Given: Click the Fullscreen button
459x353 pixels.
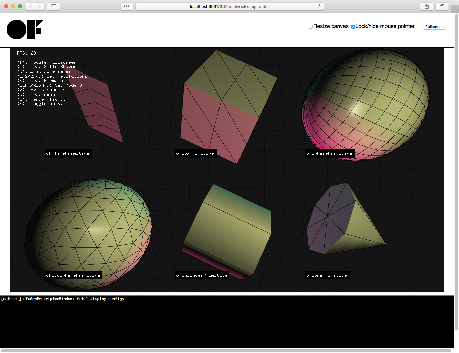Looking at the screenshot, I should (434, 27).
